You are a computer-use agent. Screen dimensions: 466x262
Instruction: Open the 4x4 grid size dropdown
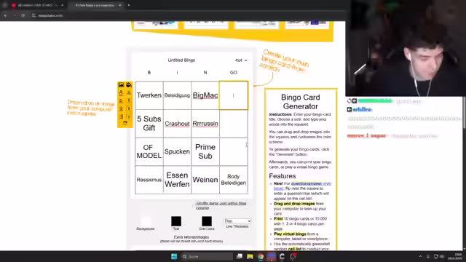[x=241, y=60]
